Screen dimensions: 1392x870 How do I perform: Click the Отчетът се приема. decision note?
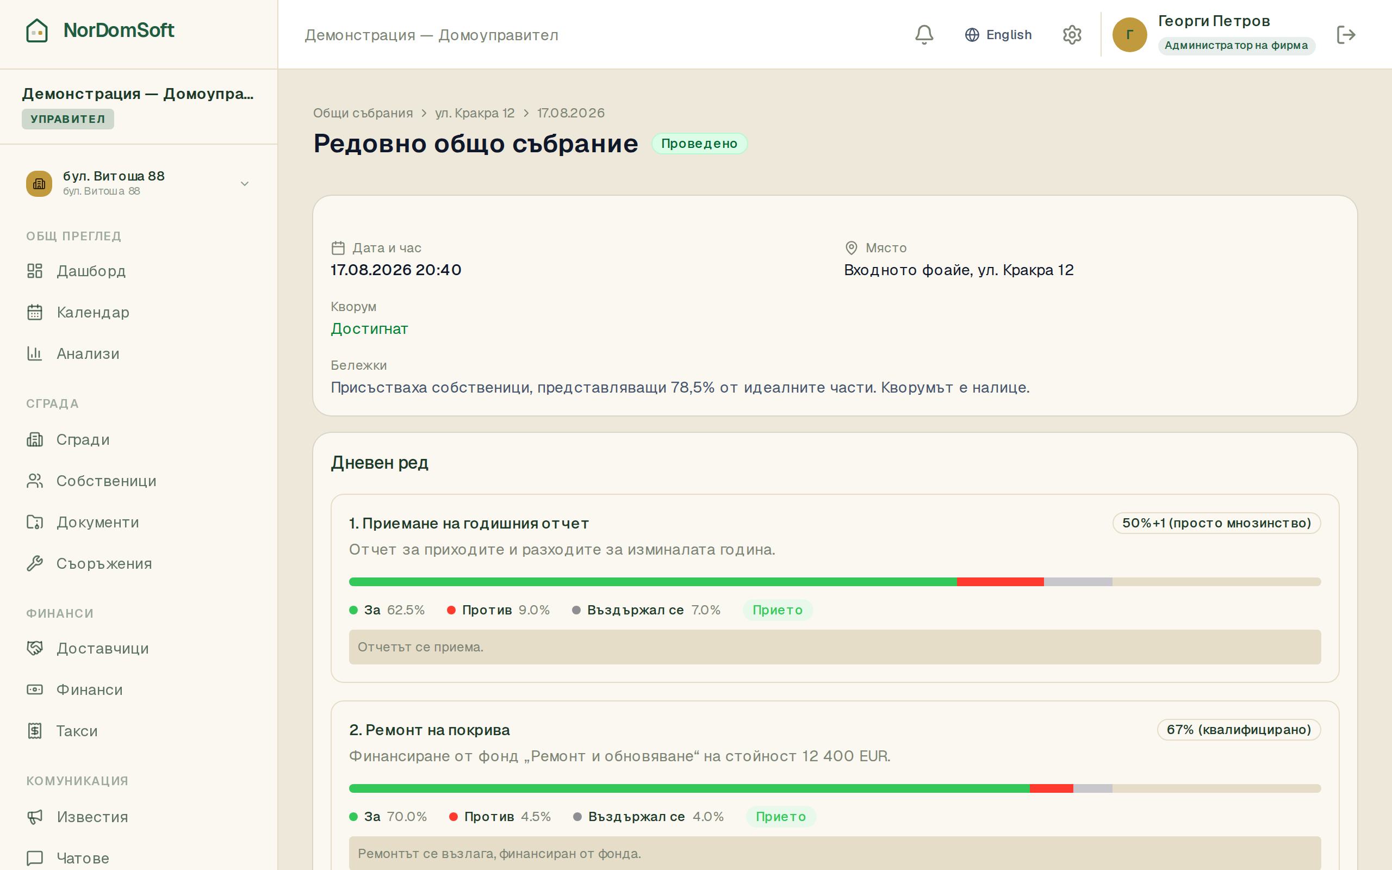pyautogui.click(x=835, y=647)
